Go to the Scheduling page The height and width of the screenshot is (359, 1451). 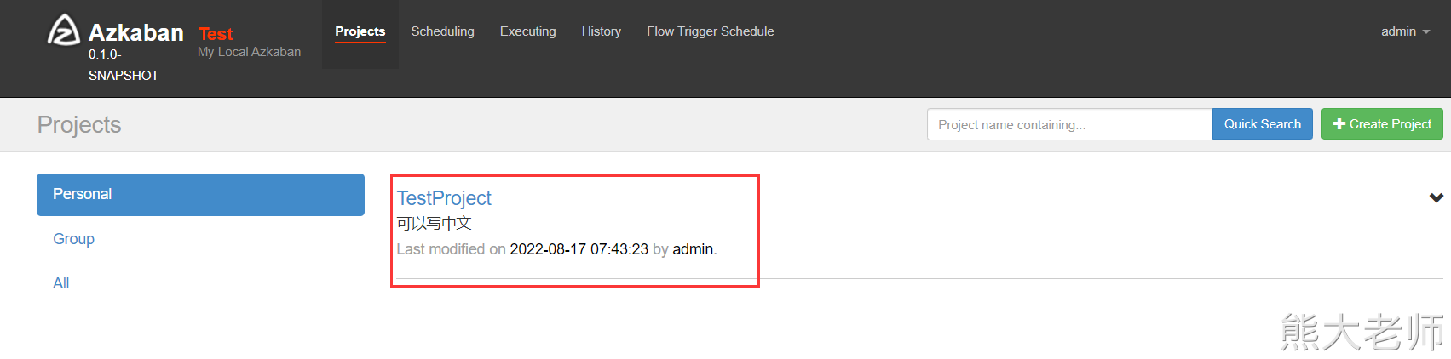click(442, 31)
